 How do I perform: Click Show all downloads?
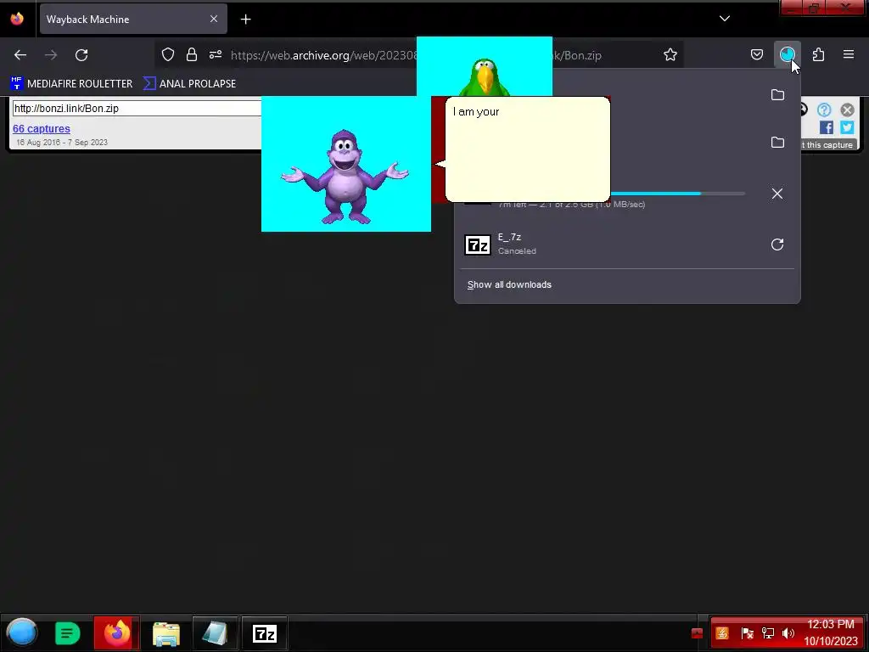pos(509,284)
